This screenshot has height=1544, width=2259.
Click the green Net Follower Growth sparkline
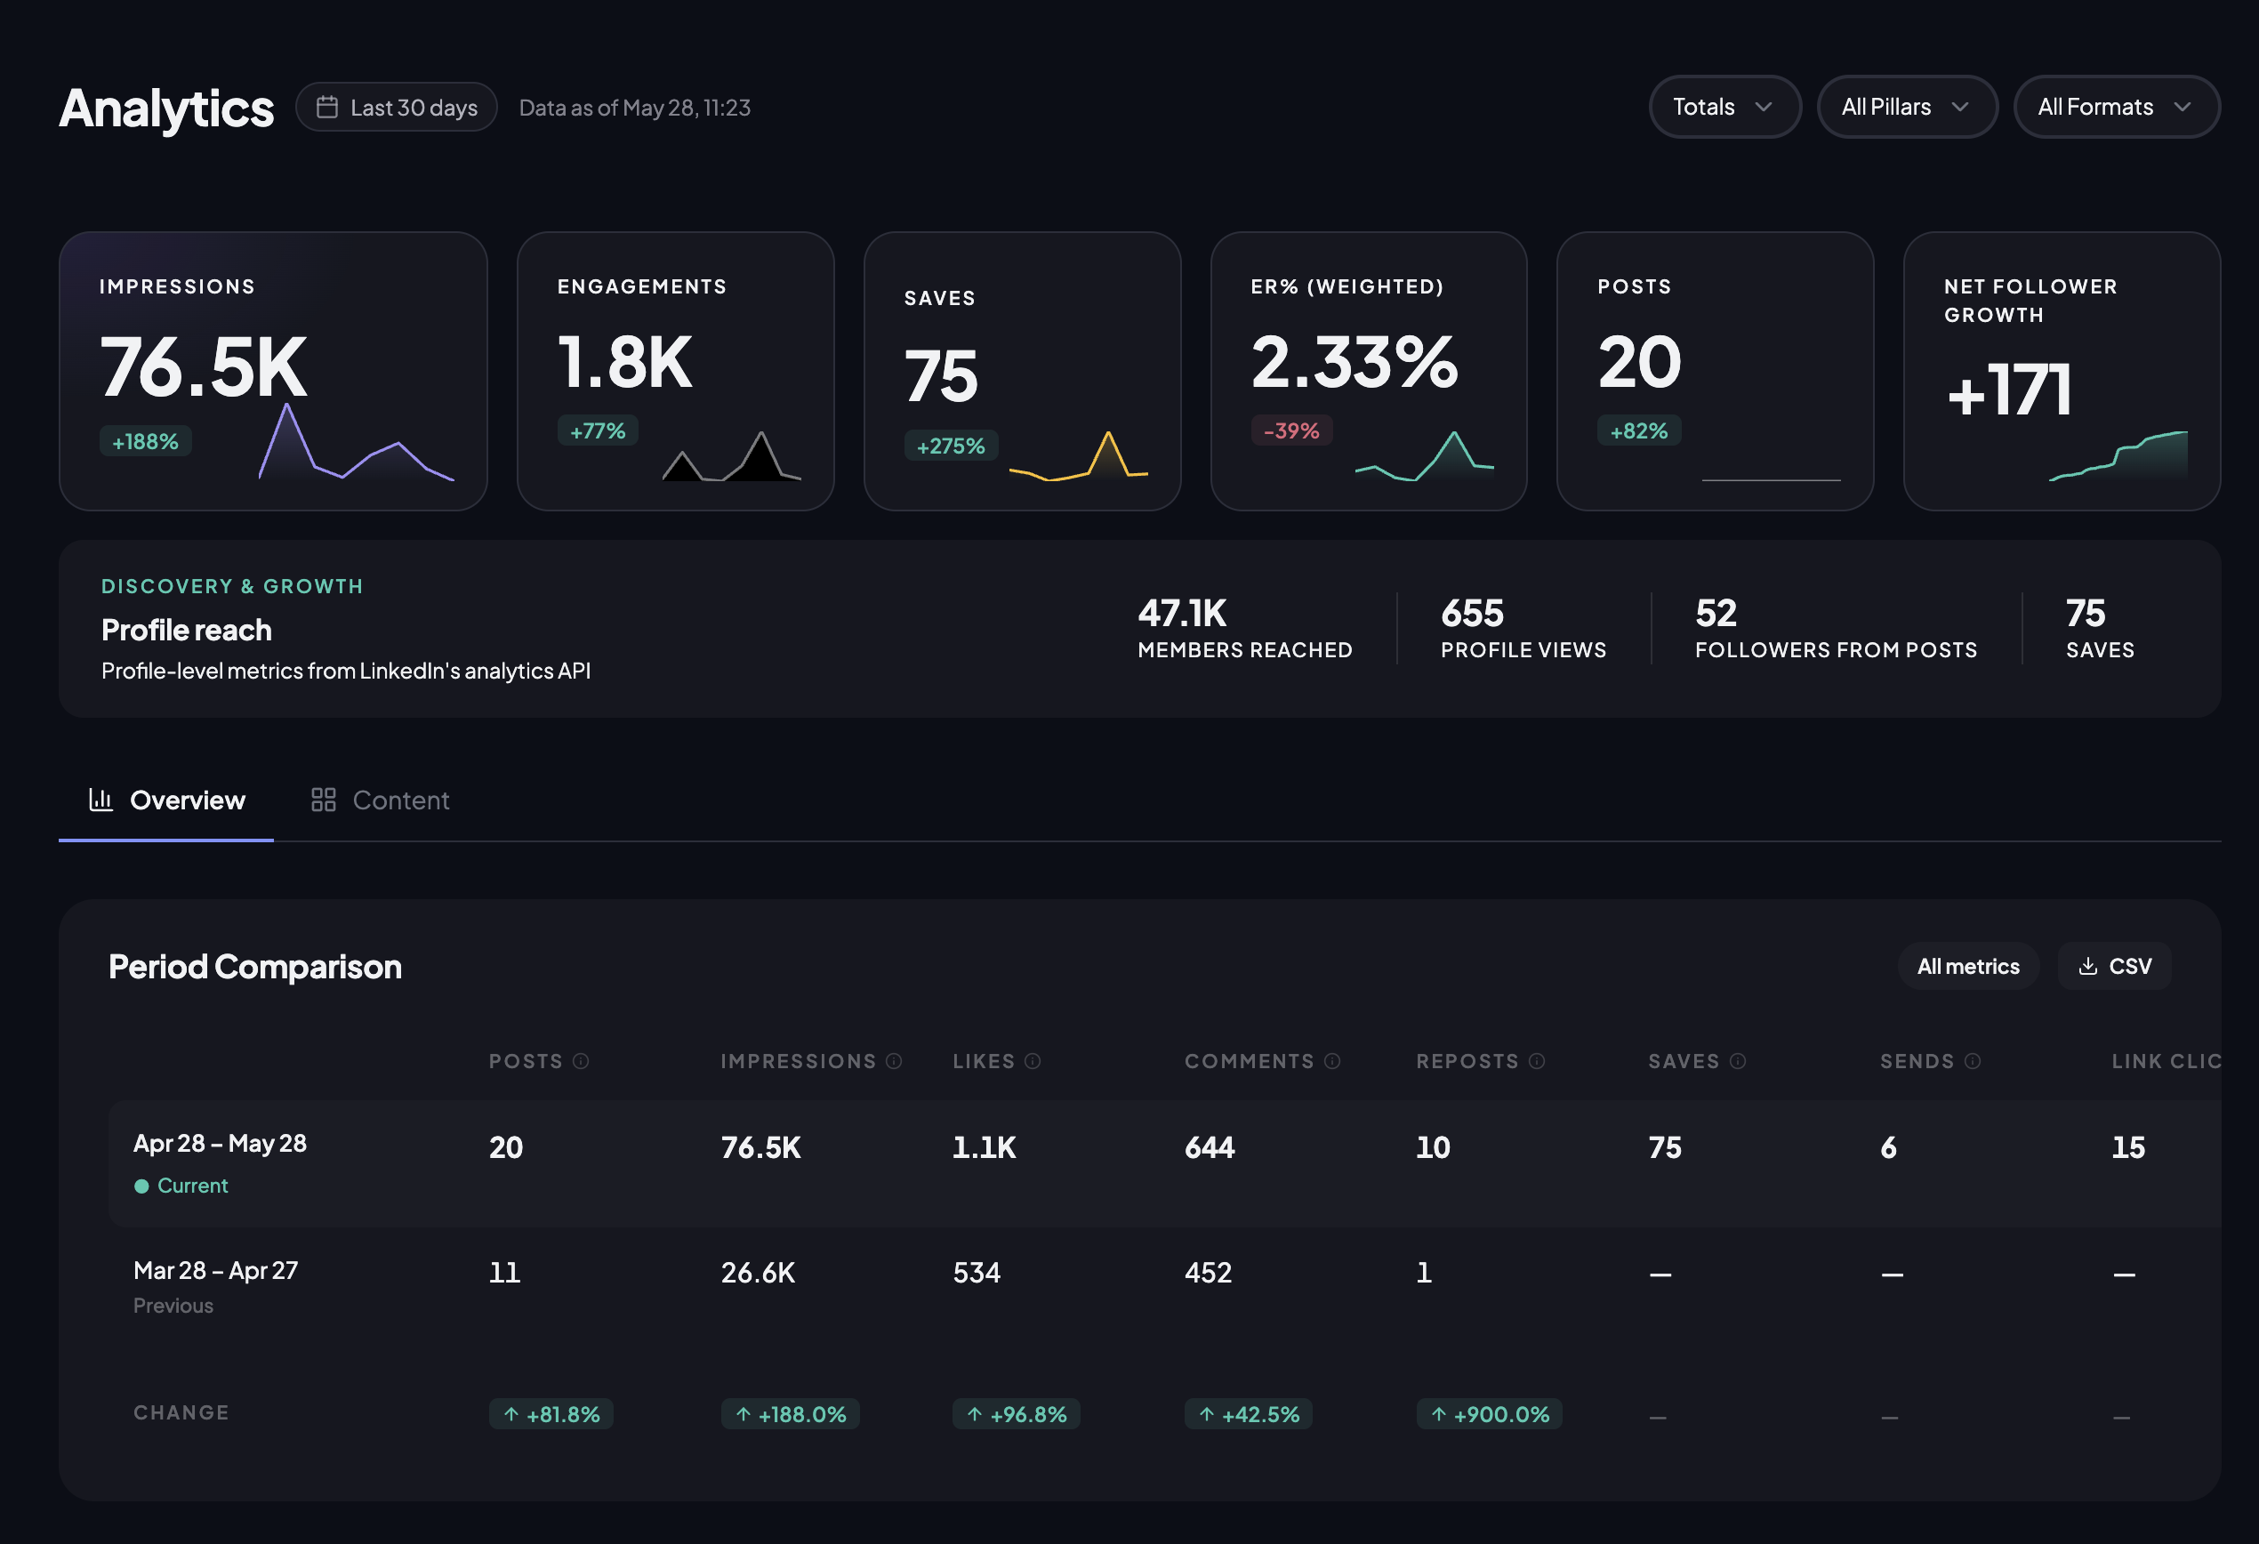click(x=2118, y=456)
